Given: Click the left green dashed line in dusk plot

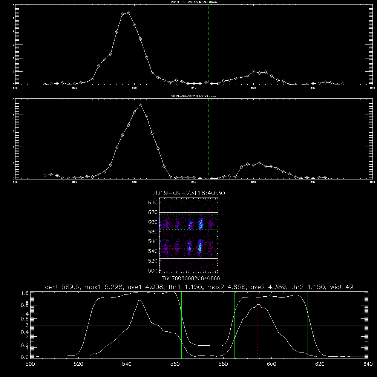Looking at the screenshot, I should (x=120, y=139).
